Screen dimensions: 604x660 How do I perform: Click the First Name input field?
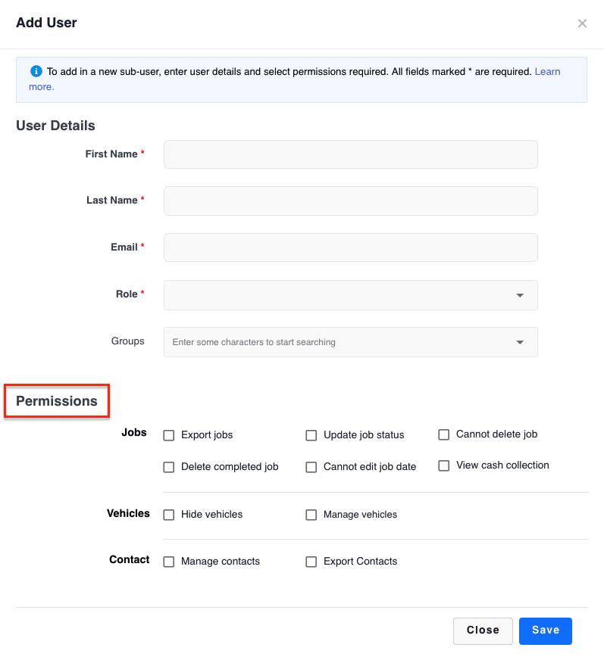351,154
